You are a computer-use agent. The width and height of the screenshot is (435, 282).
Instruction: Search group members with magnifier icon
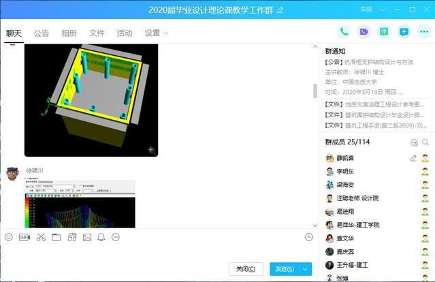pos(425,142)
